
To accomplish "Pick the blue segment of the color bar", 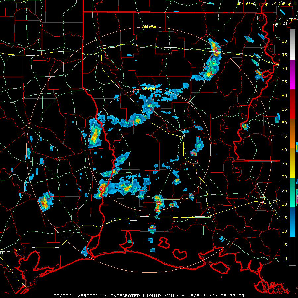I will 292,222.
